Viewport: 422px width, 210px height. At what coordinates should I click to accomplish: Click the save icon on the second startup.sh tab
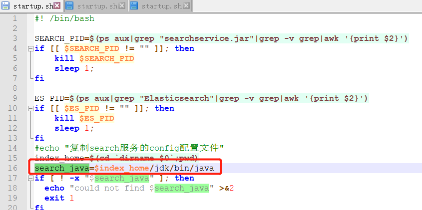click(x=70, y=6)
